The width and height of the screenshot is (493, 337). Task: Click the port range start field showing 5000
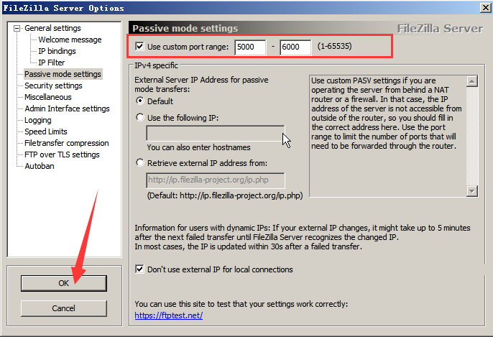coord(250,47)
